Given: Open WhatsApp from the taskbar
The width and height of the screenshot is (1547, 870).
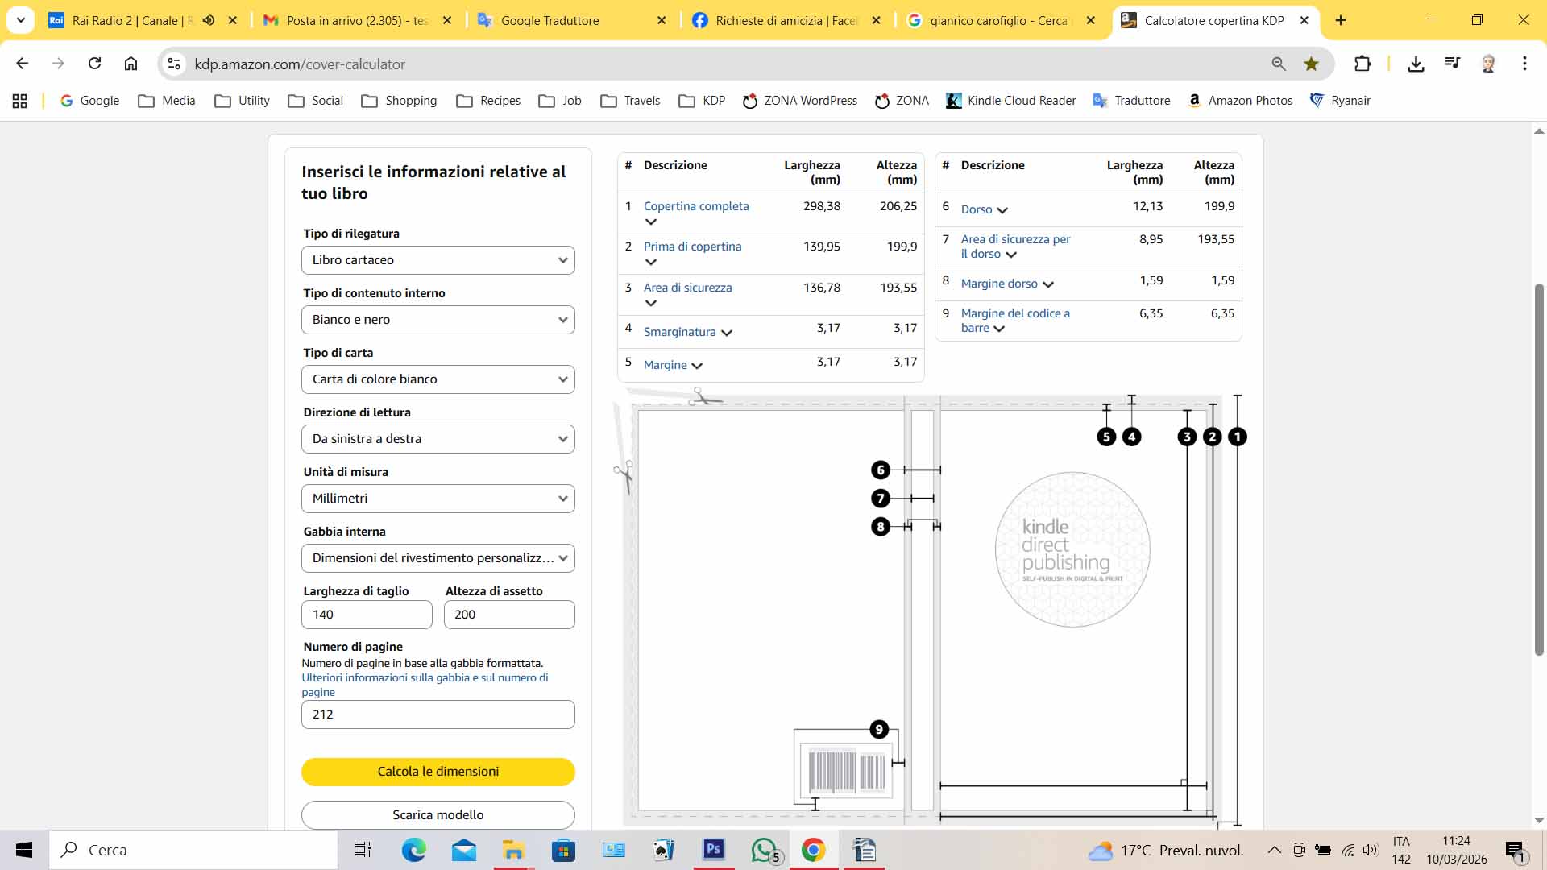Looking at the screenshot, I should click(x=764, y=850).
